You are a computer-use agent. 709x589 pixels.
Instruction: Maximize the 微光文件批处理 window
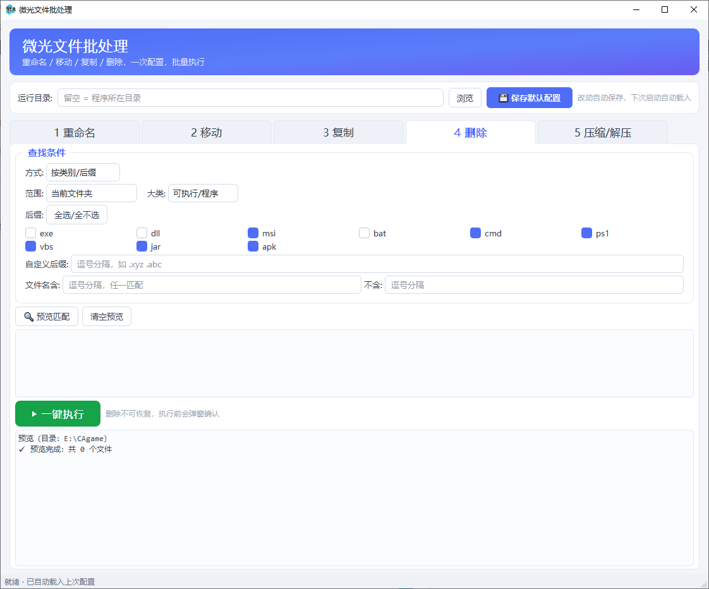point(665,9)
